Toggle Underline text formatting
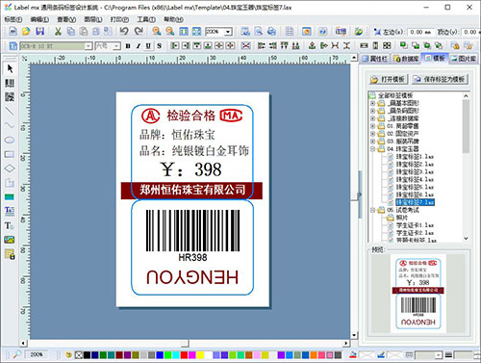 (x=148, y=46)
